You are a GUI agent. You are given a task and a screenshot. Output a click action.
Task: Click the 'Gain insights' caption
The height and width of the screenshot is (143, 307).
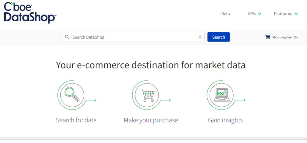click(x=225, y=120)
